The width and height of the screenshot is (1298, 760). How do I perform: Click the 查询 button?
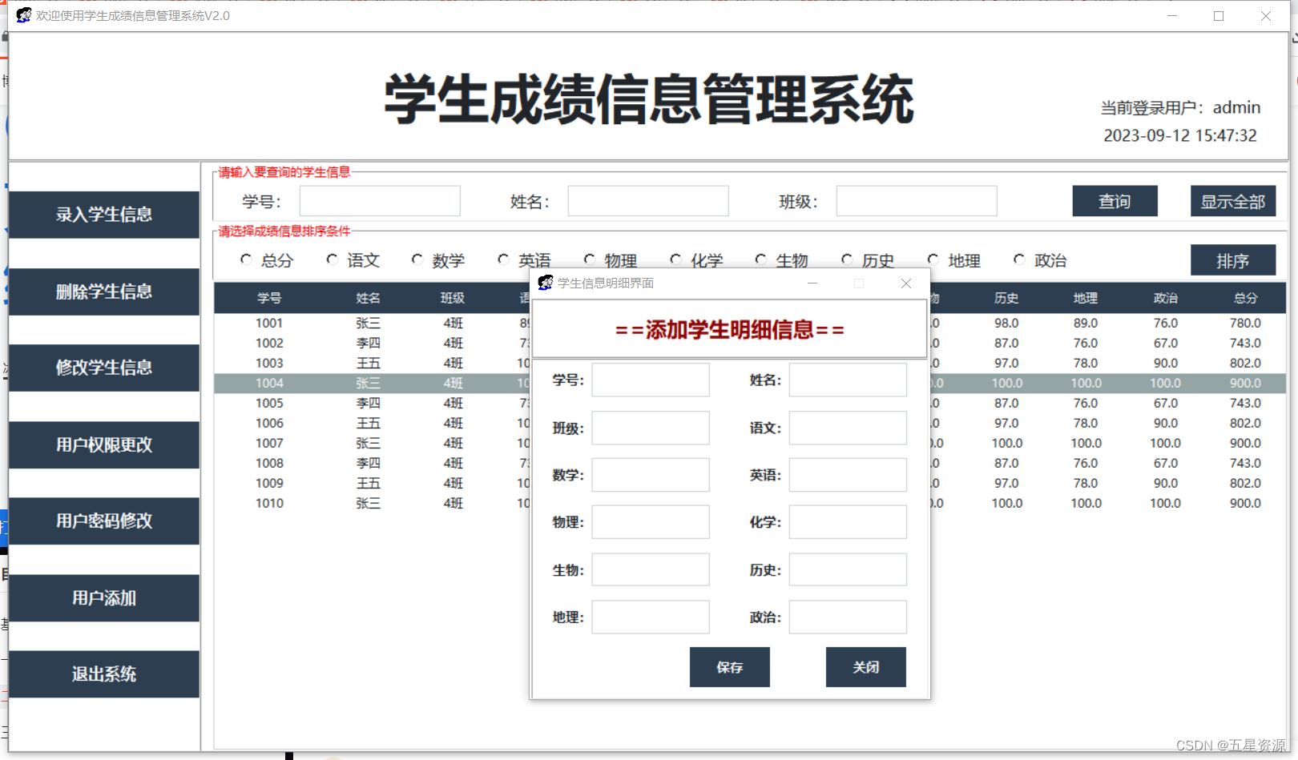point(1115,201)
